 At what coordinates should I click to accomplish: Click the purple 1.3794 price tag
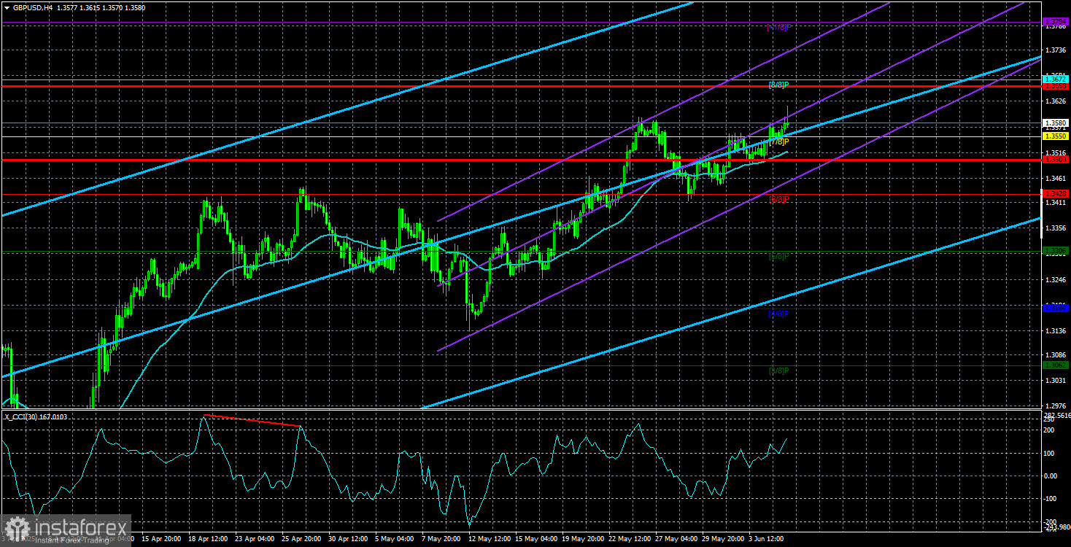tap(1056, 21)
